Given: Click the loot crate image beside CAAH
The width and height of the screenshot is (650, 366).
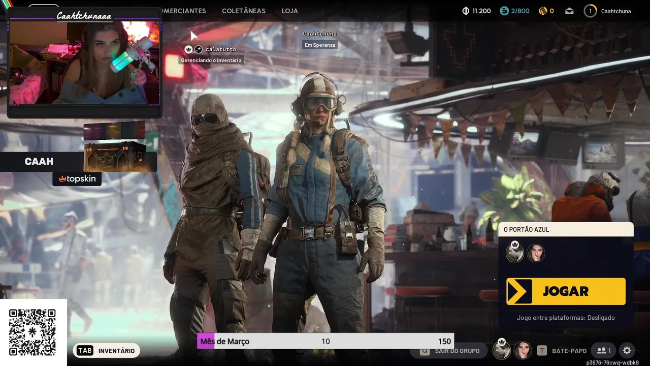Looking at the screenshot, I should 115,157.
